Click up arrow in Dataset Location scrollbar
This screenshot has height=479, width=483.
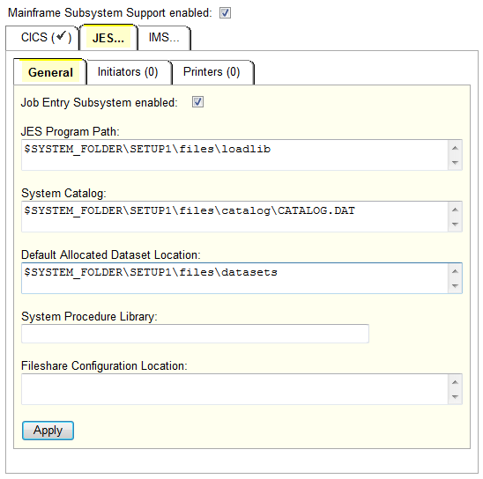[x=455, y=271]
